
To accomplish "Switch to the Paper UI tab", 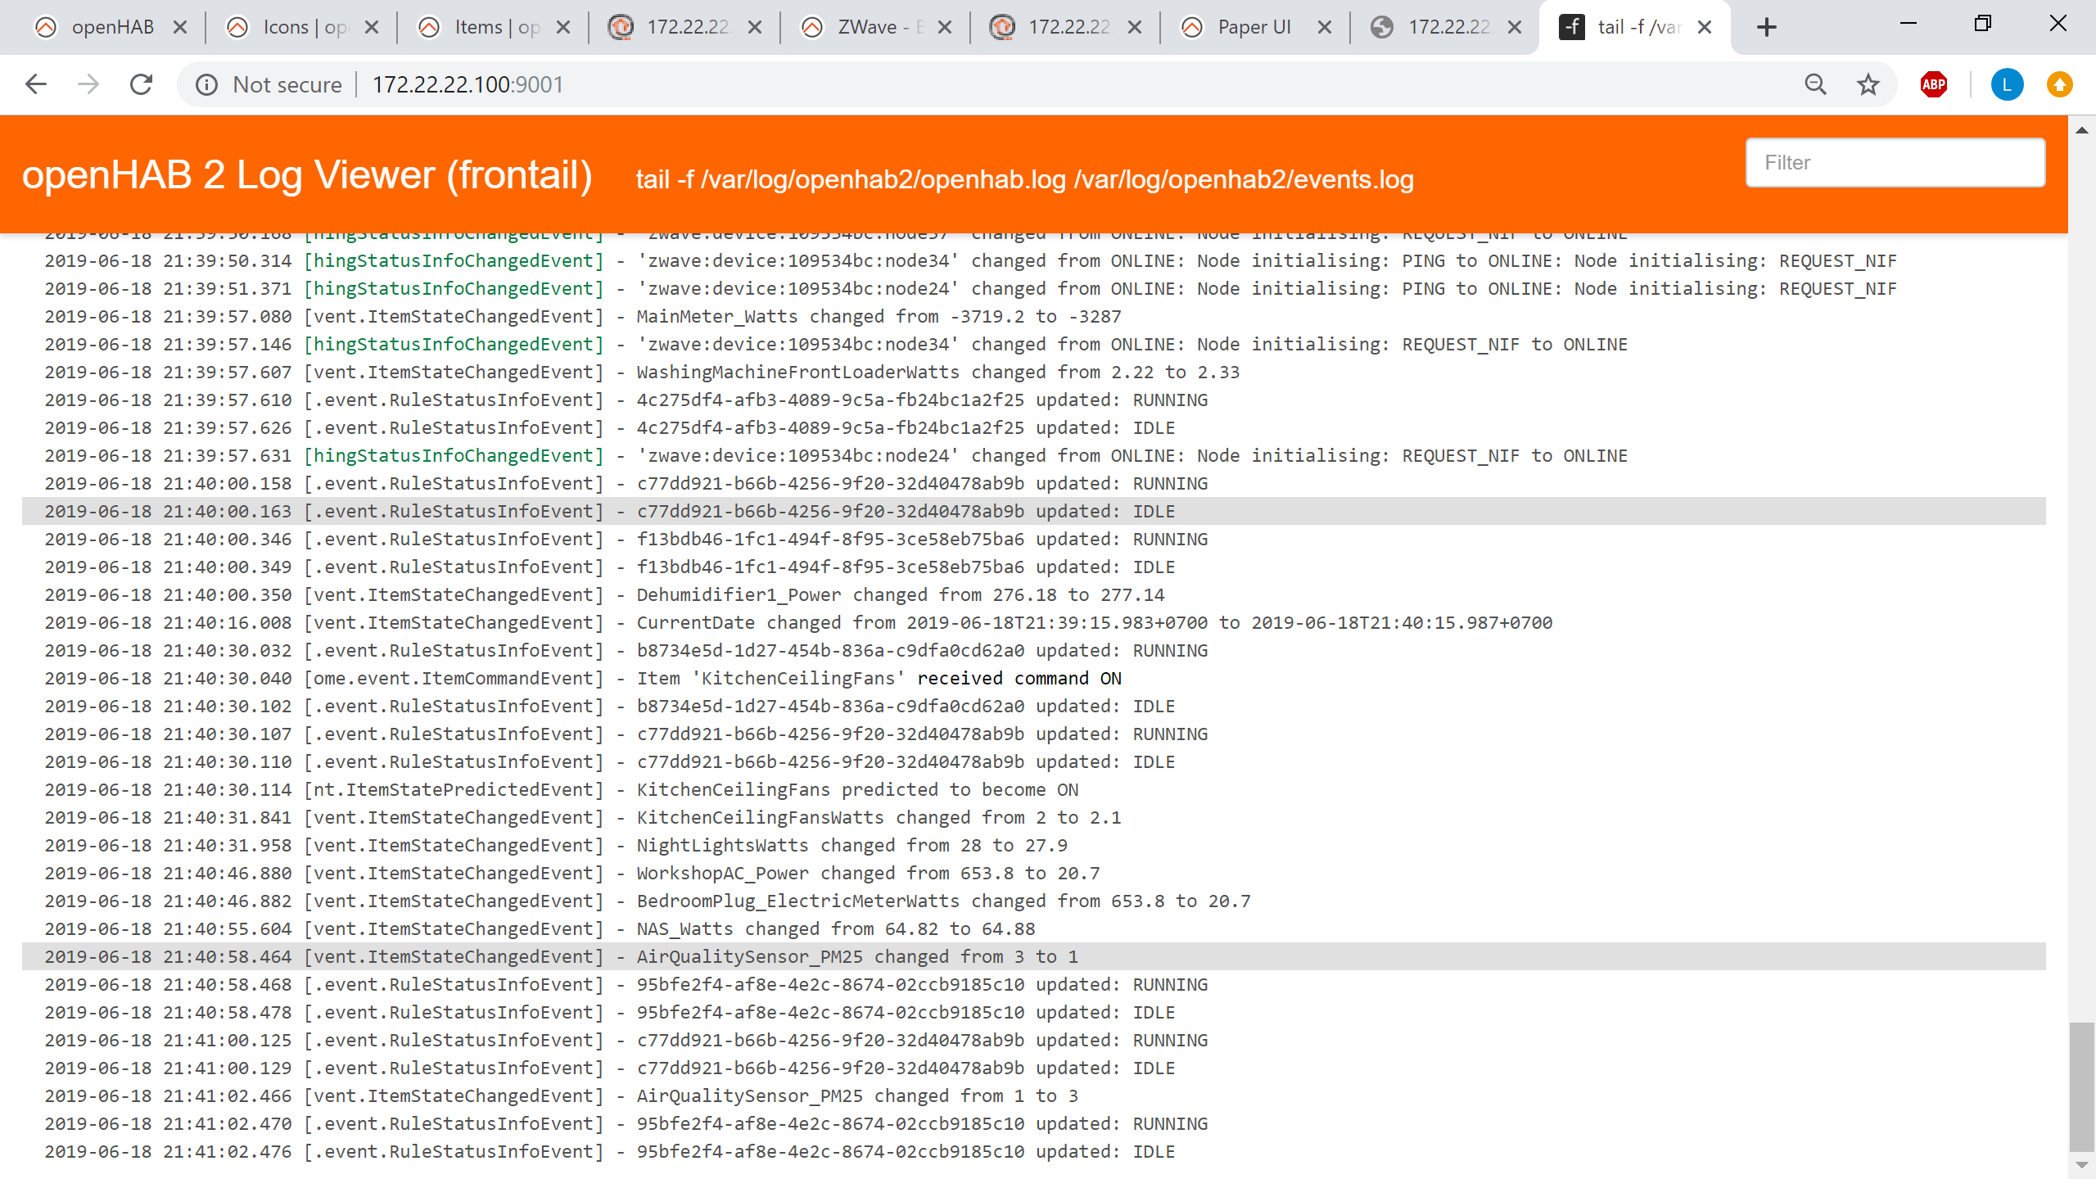I will [x=1253, y=27].
